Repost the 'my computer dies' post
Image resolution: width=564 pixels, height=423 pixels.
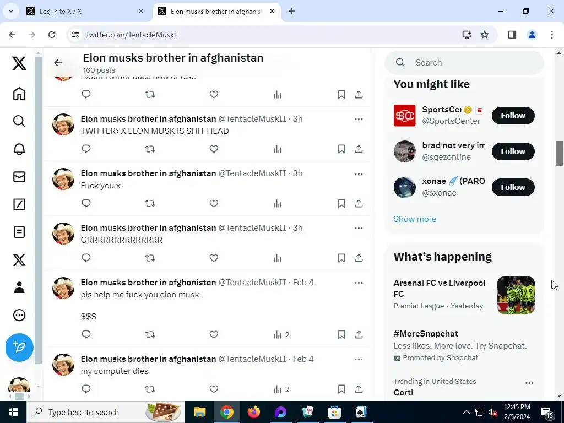(150, 389)
